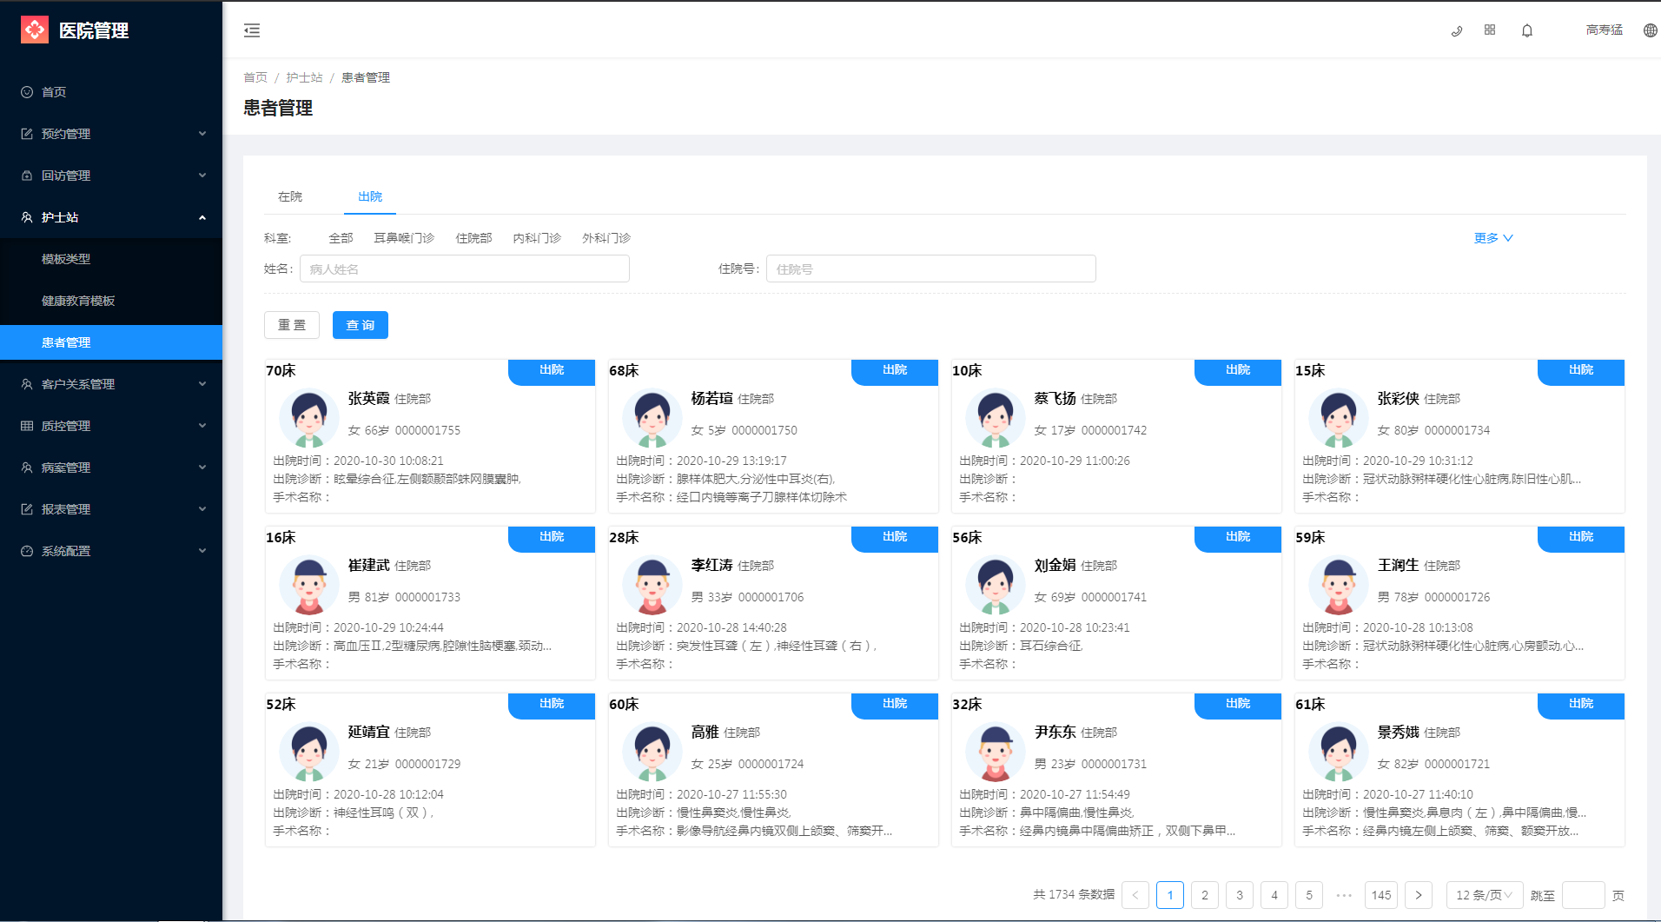Open the 12 条/页 page size dropdown
Viewport: 1661px width, 922px height.
click(1485, 895)
